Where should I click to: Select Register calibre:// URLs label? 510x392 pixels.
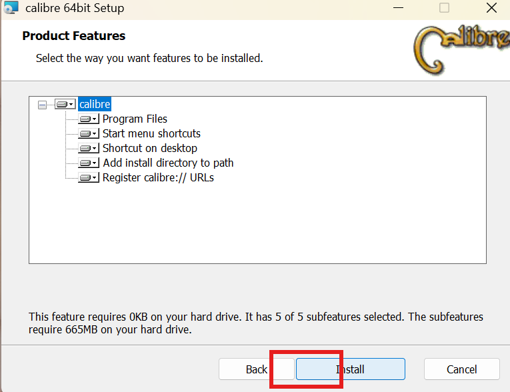pyautogui.click(x=158, y=177)
